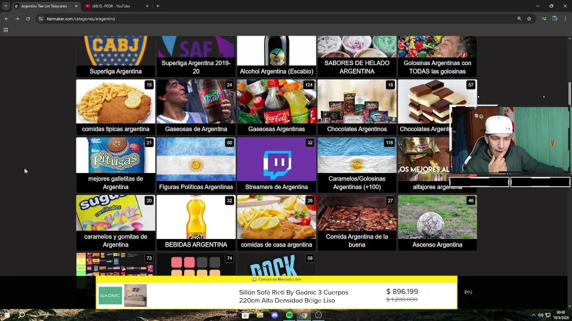This screenshot has width=572, height=321.
Task: Open File Explorer from taskbar
Action: [x=260, y=315]
